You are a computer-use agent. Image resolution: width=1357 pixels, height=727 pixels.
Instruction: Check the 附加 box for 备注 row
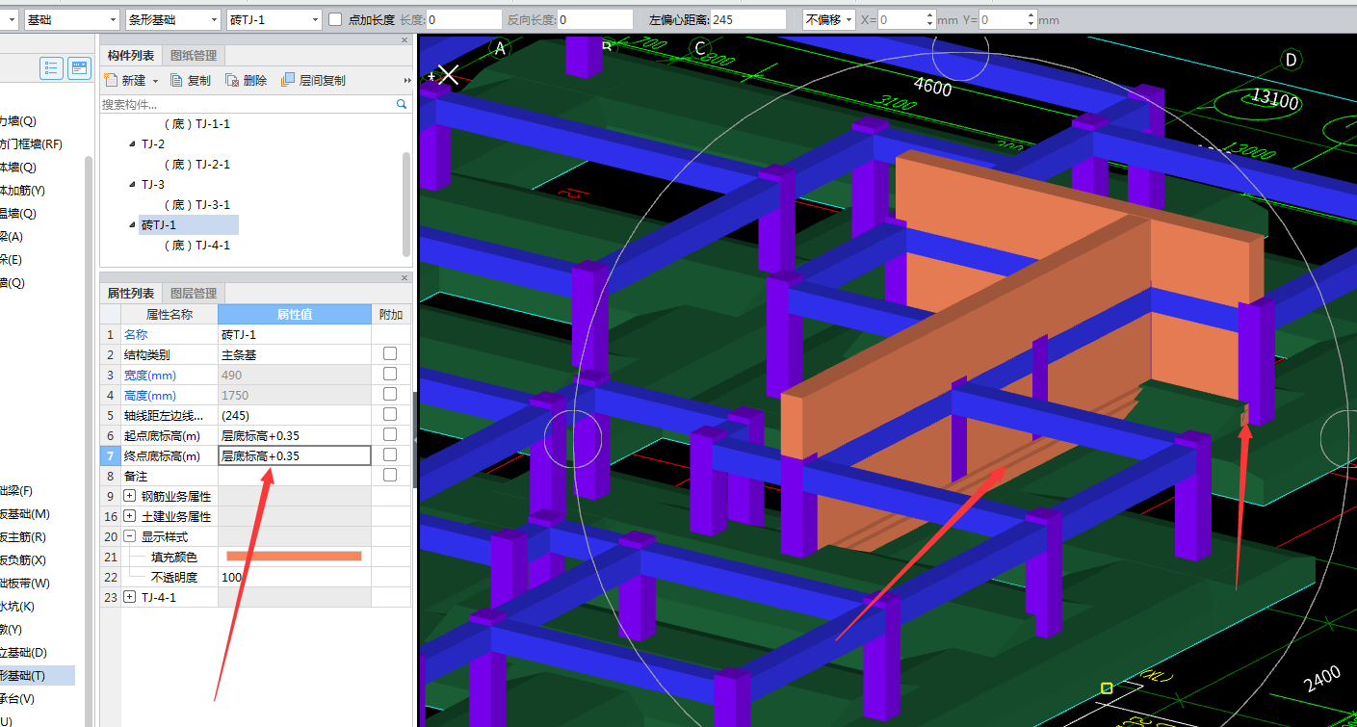pyautogui.click(x=390, y=476)
